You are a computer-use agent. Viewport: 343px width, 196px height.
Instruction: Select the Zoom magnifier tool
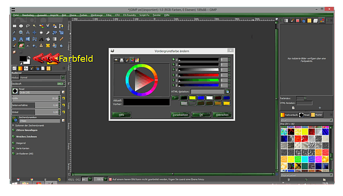click(21, 33)
